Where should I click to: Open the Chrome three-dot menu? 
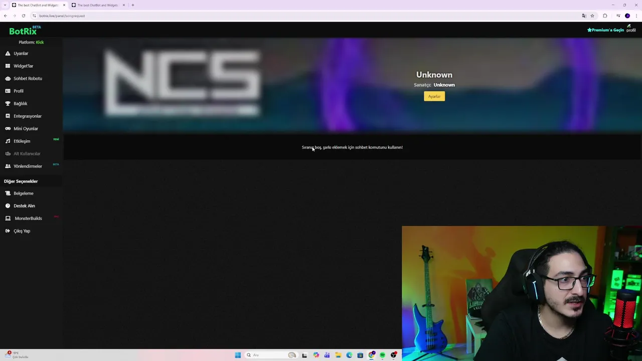pyautogui.click(x=636, y=16)
